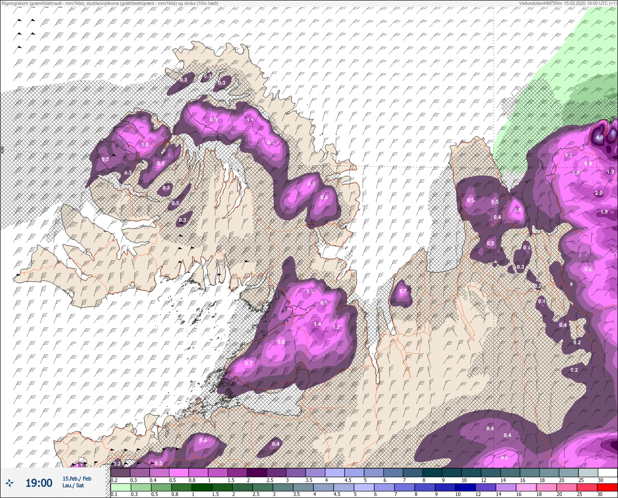Pick the 10 dark blue swatch, lower legend row
This screenshot has width=618, height=498.
click(x=466, y=487)
